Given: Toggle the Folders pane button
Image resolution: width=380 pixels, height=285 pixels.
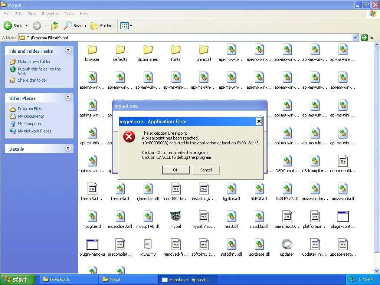Looking at the screenshot, I should point(102,26).
